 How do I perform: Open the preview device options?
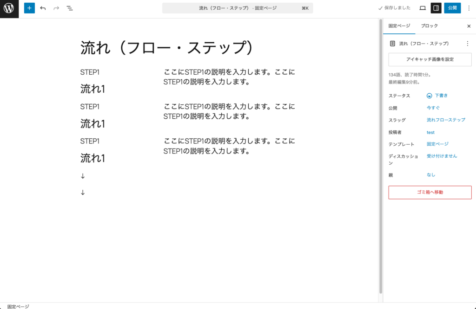point(422,8)
